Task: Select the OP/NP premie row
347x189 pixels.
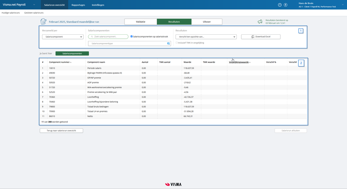Action: point(173,78)
